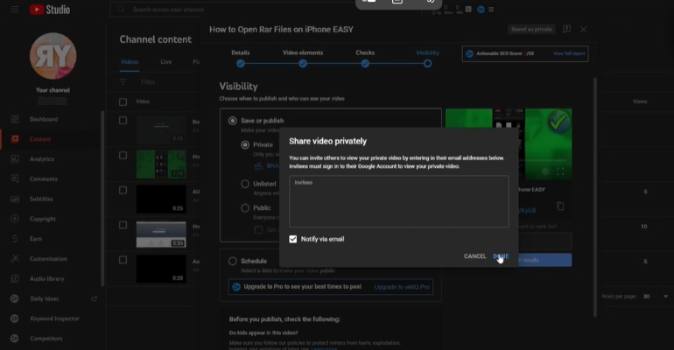The height and width of the screenshot is (350, 674).
Task: Switch to the Live tab
Action: tap(166, 62)
